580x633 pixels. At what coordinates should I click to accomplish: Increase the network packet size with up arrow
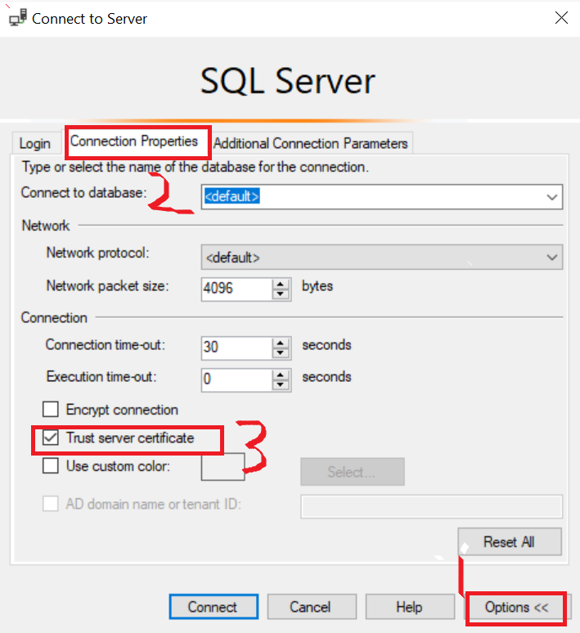click(x=281, y=284)
